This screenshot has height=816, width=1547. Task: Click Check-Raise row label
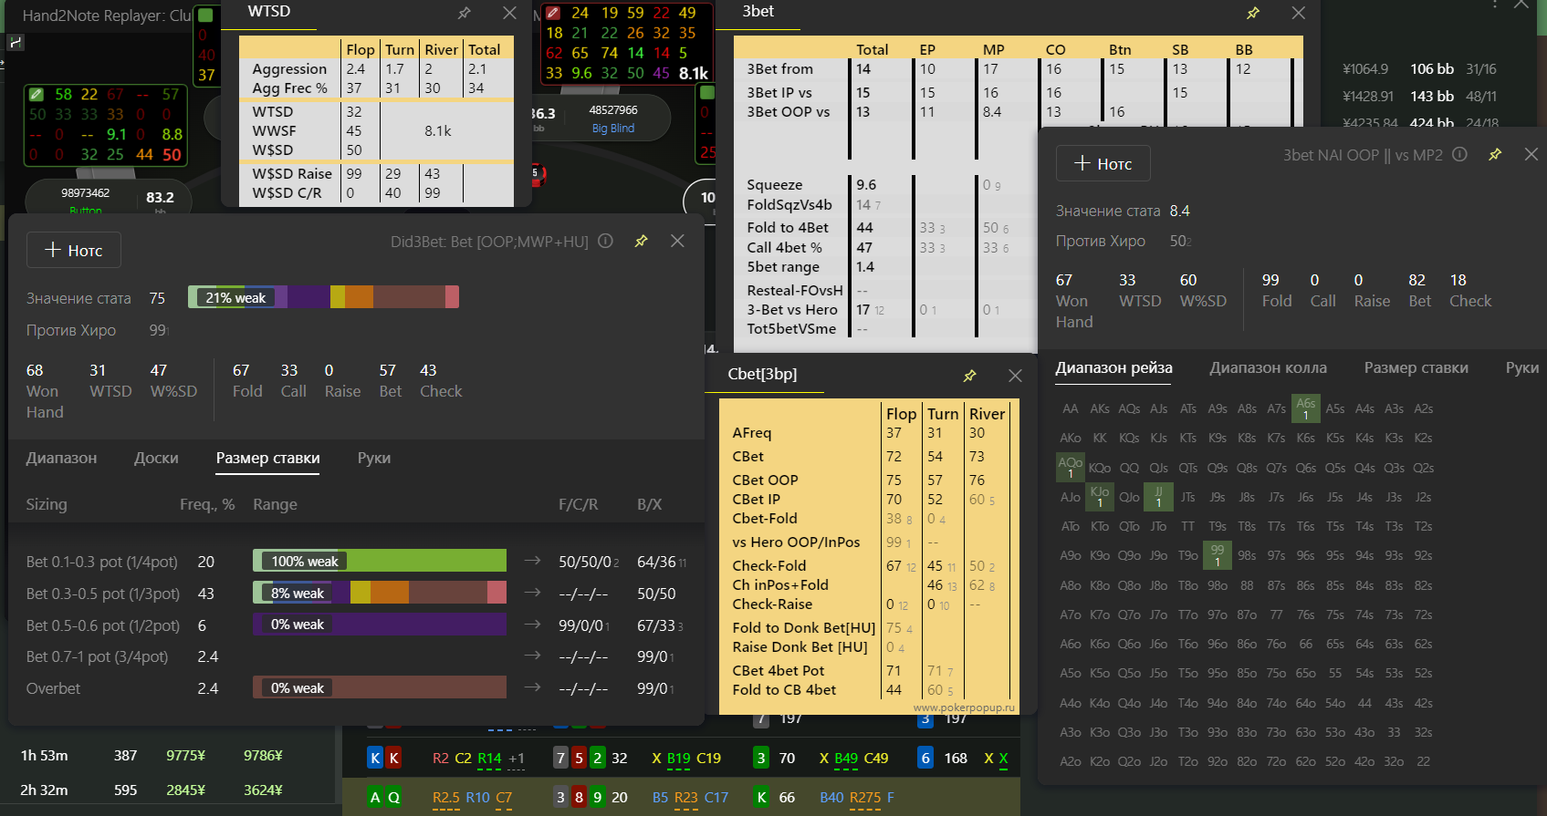772,604
